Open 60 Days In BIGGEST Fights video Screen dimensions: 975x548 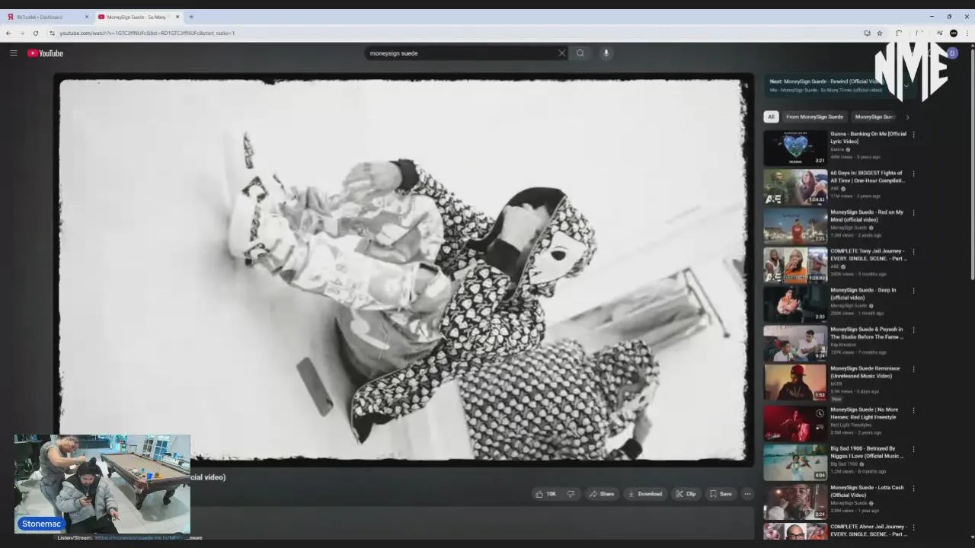[x=795, y=186]
